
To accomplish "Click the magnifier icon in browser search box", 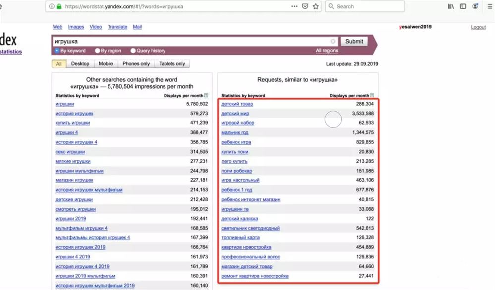I will [331, 6].
